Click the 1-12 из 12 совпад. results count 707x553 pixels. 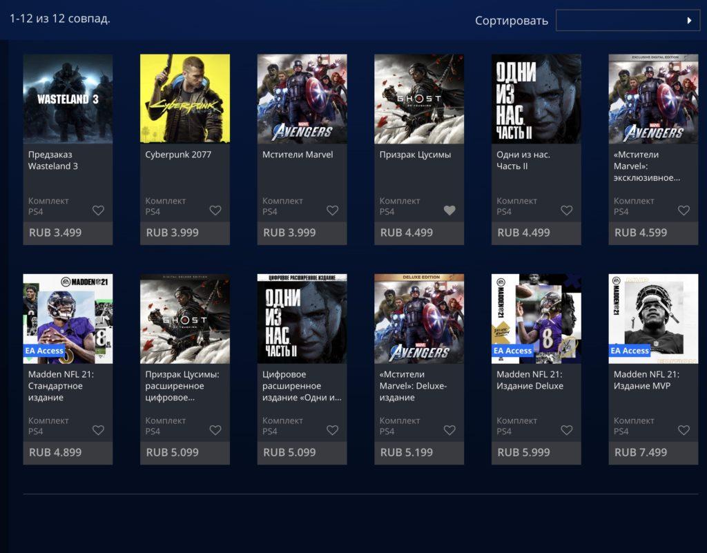pos(60,19)
